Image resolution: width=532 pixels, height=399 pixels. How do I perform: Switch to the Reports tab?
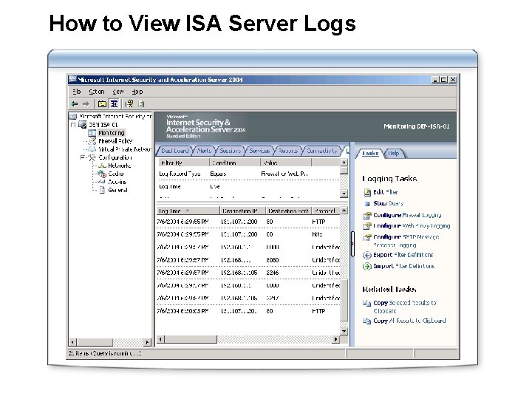click(287, 151)
